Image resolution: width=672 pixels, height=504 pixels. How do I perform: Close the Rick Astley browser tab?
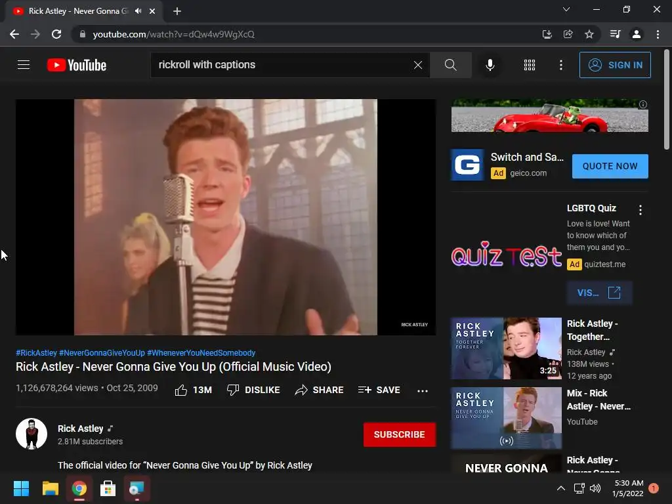(x=152, y=11)
